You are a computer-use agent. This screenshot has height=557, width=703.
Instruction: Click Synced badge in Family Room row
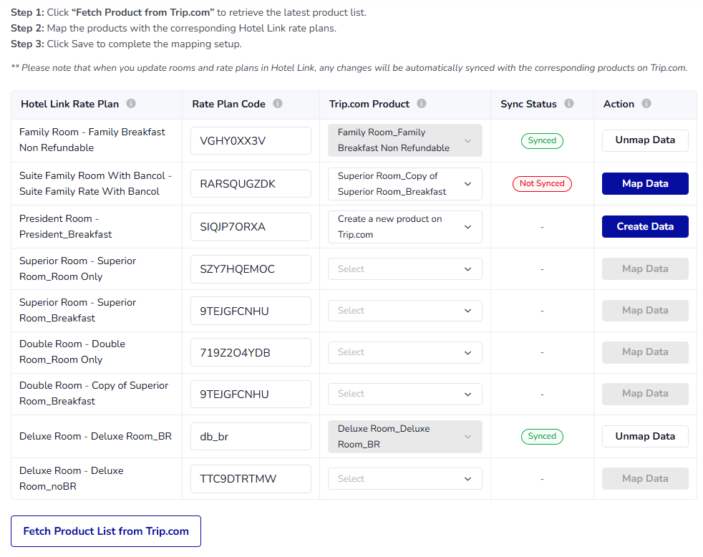542,141
